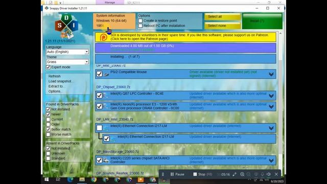Open the Patreon page banner
The width and height of the screenshot is (327, 184).
pos(185,37)
